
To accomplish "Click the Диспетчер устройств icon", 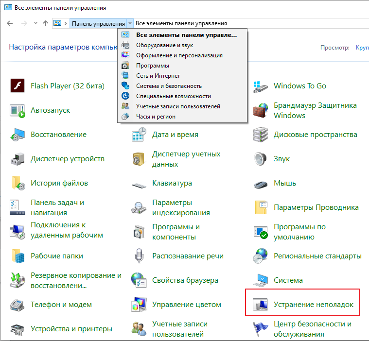I will (x=18, y=159).
